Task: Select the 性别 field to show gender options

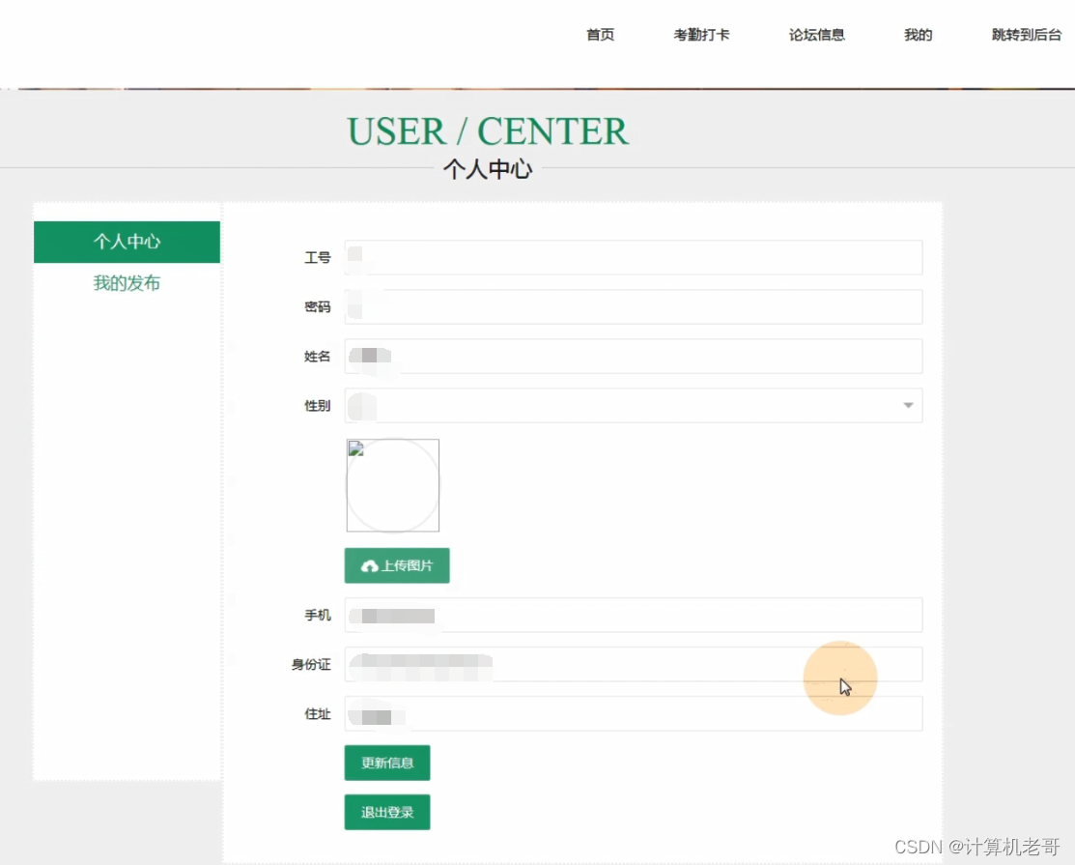Action: (x=634, y=405)
